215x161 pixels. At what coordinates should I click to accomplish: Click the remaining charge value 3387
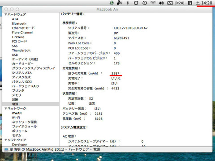tap(115, 73)
